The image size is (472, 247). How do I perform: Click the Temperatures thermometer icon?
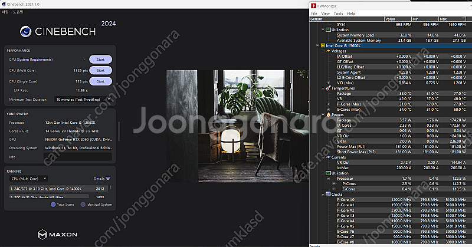327,88
